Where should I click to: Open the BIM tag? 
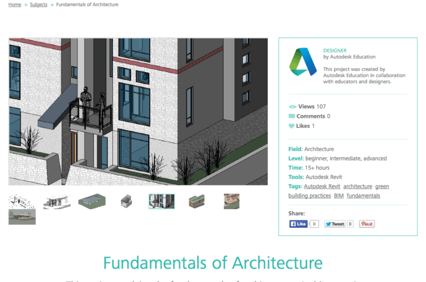click(x=339, y=196)
